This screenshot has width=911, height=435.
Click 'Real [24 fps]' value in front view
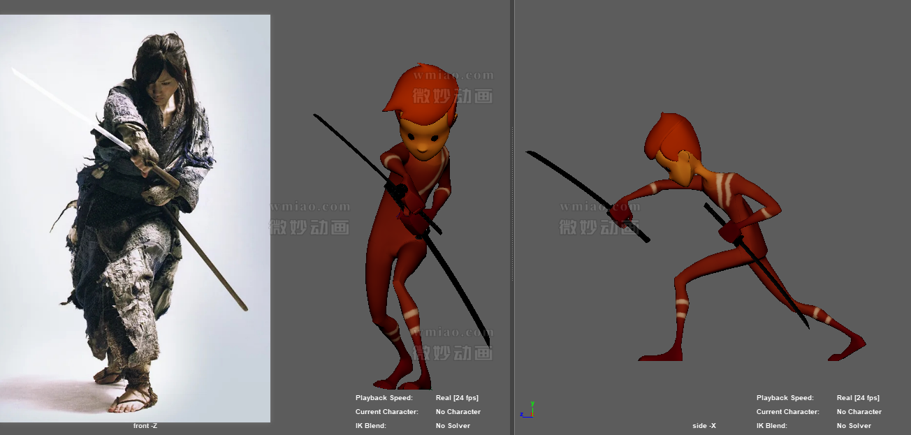[x=457, y=398]
